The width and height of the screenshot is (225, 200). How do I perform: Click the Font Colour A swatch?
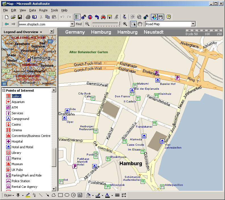click(107, 195)
